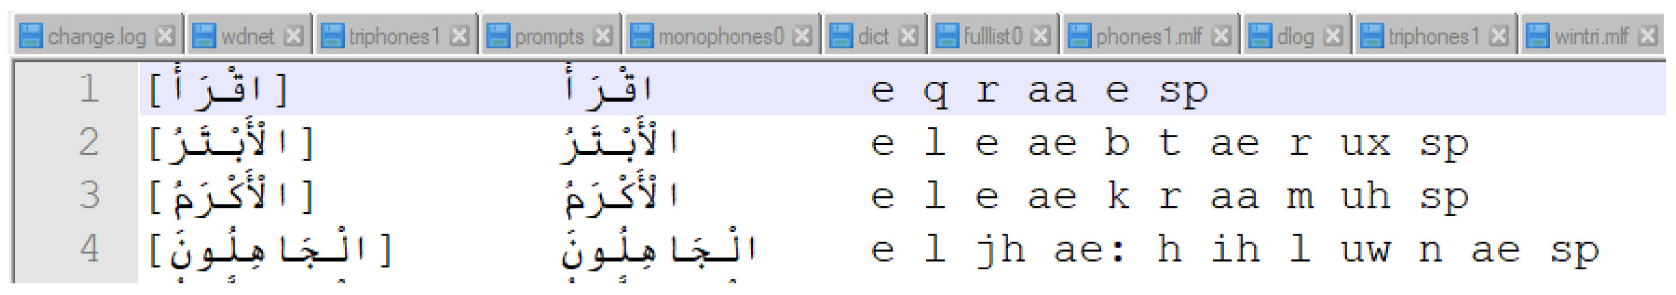
Task: Close the wdnet tab
Action: tap(294, 36)
